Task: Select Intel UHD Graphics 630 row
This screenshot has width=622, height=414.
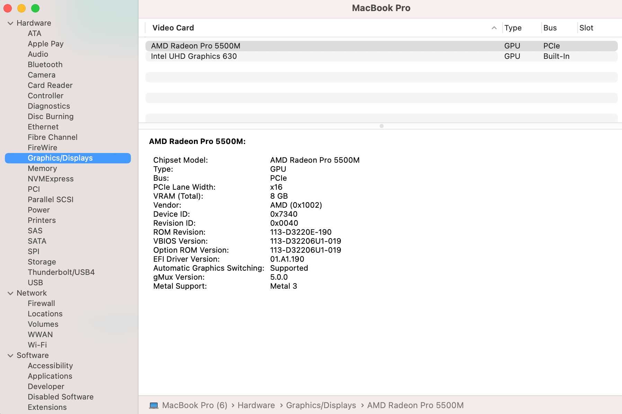Action: (381, 56)
